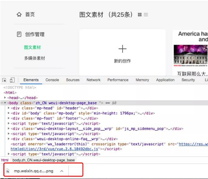Click the 新的创作 label
208x179 pixels.
[122, 61]
